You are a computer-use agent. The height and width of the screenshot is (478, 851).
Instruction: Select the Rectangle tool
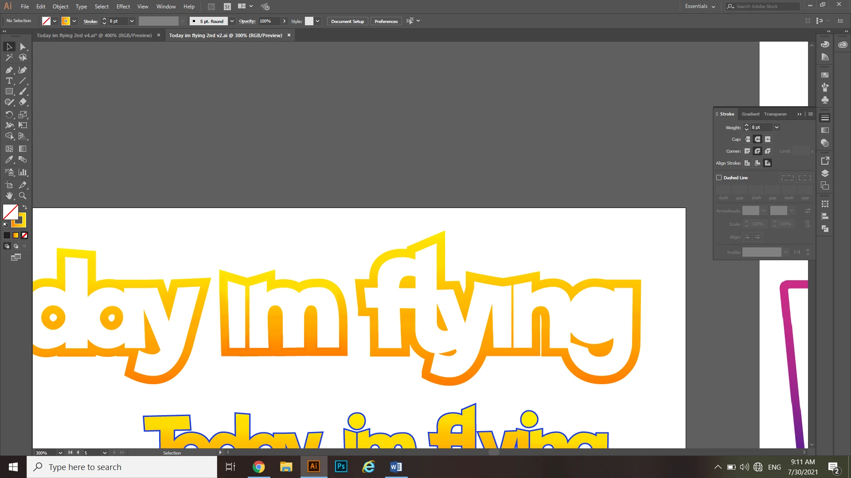coord(9,92)
